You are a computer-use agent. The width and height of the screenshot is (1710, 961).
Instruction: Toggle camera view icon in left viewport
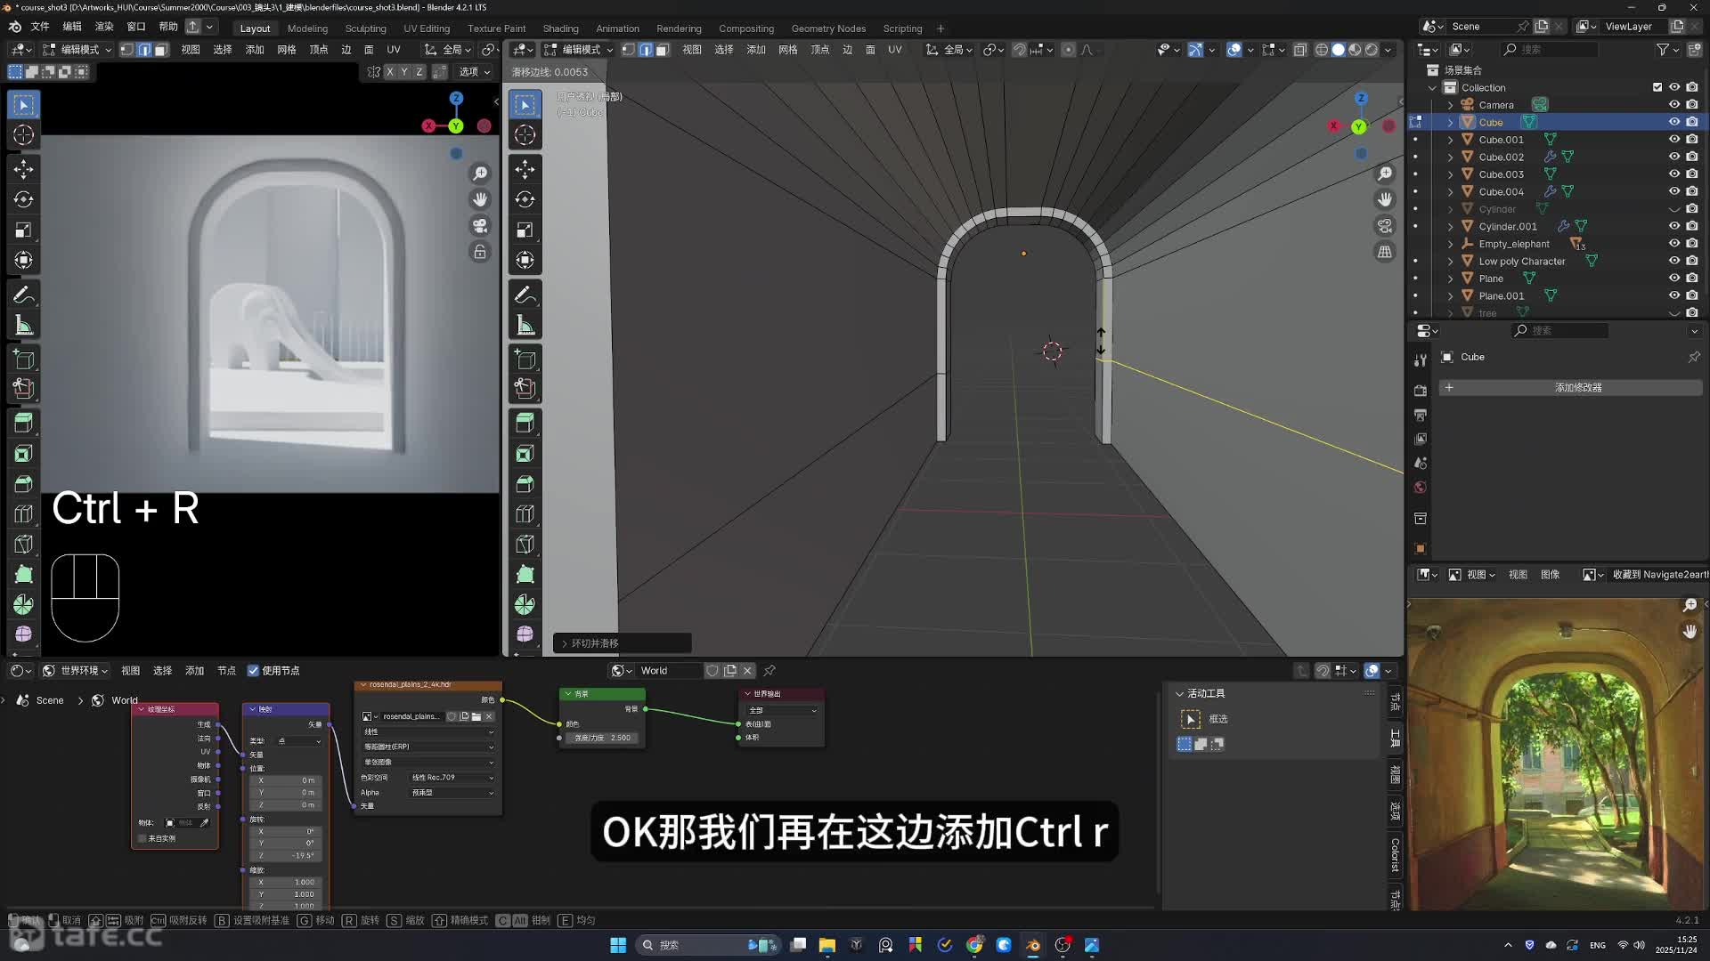pyautogui.click(x=480, y=225)
